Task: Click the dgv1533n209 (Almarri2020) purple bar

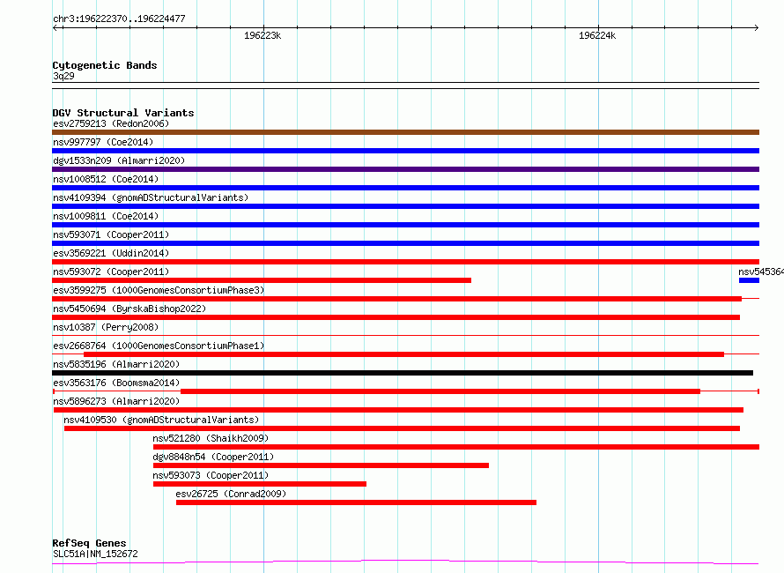Action: point(405,169)
